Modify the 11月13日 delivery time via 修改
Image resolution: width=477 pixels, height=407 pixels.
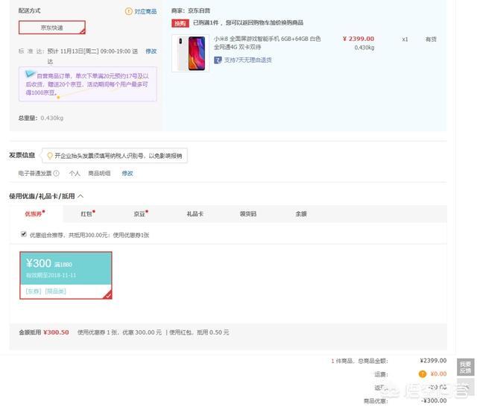click(151, 51)
